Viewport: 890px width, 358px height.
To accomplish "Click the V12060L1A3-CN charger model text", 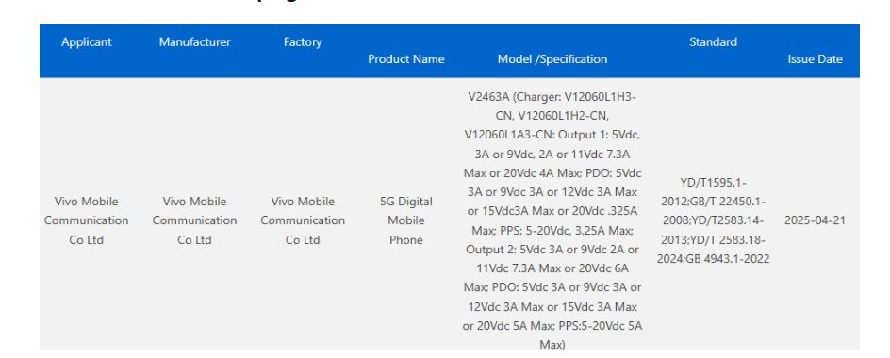I will (x=509, y=135).
